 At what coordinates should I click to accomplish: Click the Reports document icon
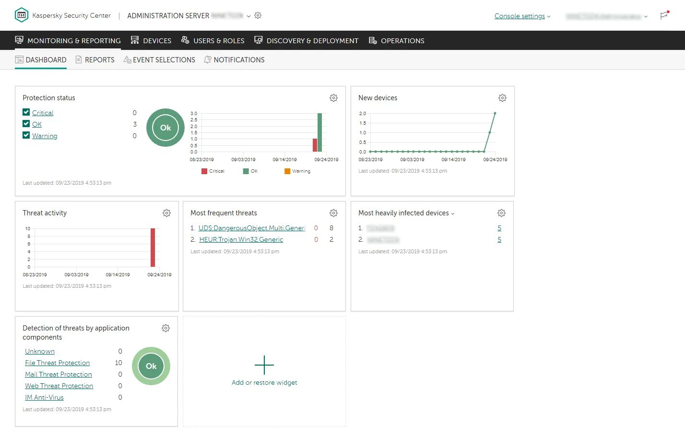point(79,59)
